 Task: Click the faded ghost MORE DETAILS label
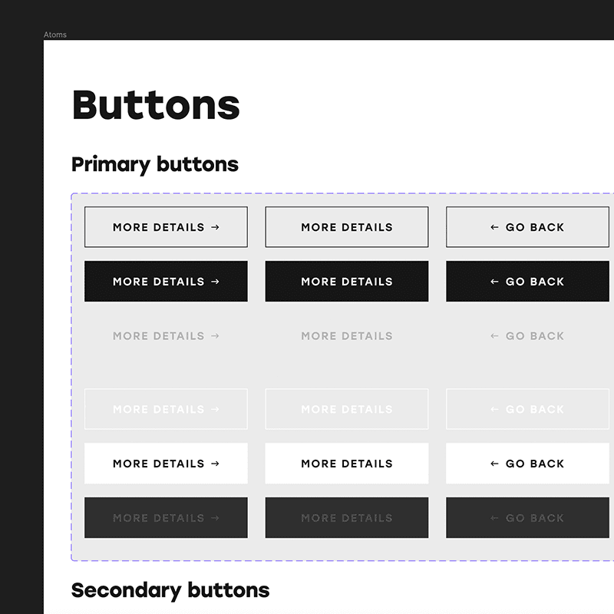click(346, 336)
